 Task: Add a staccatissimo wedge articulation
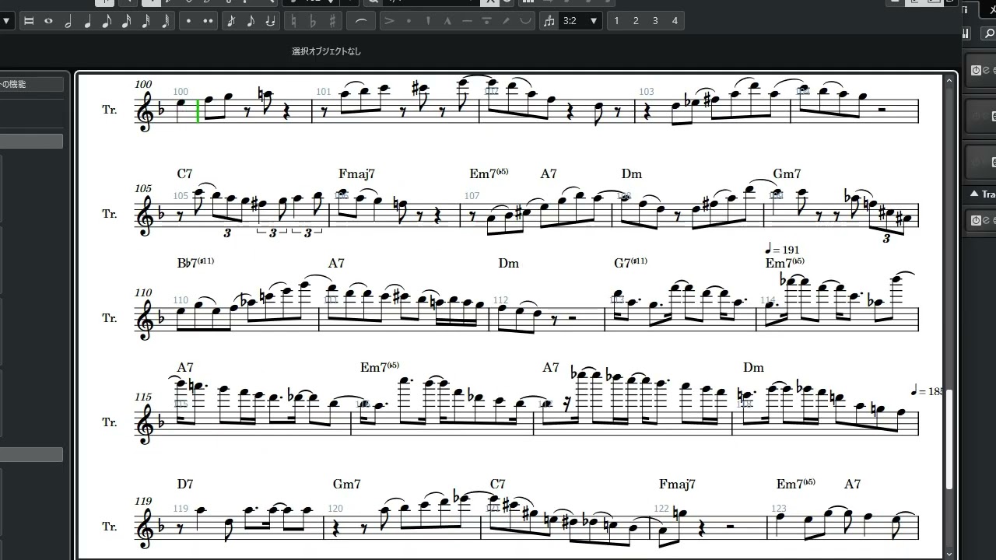(x=428, y=21)
